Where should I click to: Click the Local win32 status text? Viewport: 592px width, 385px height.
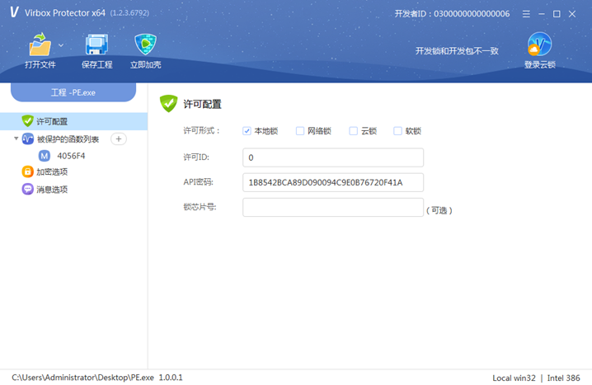pyautogui.click(x=514, y=378)
